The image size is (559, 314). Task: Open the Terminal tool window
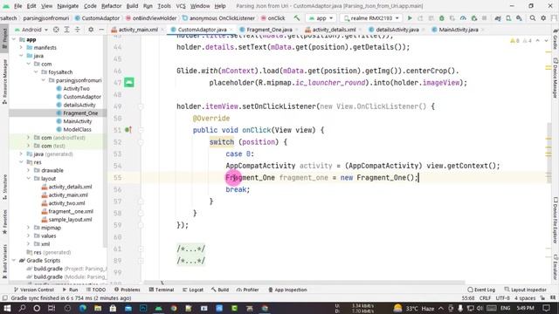[x=162, y=290]
